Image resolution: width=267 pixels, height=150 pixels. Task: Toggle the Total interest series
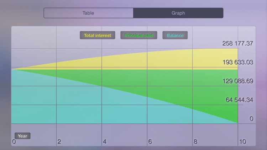coord(98,35)
